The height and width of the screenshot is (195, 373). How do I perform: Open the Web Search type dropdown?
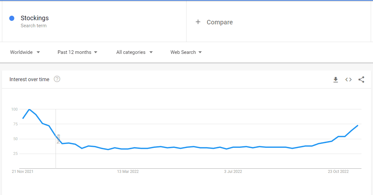(x=186, y=52)
